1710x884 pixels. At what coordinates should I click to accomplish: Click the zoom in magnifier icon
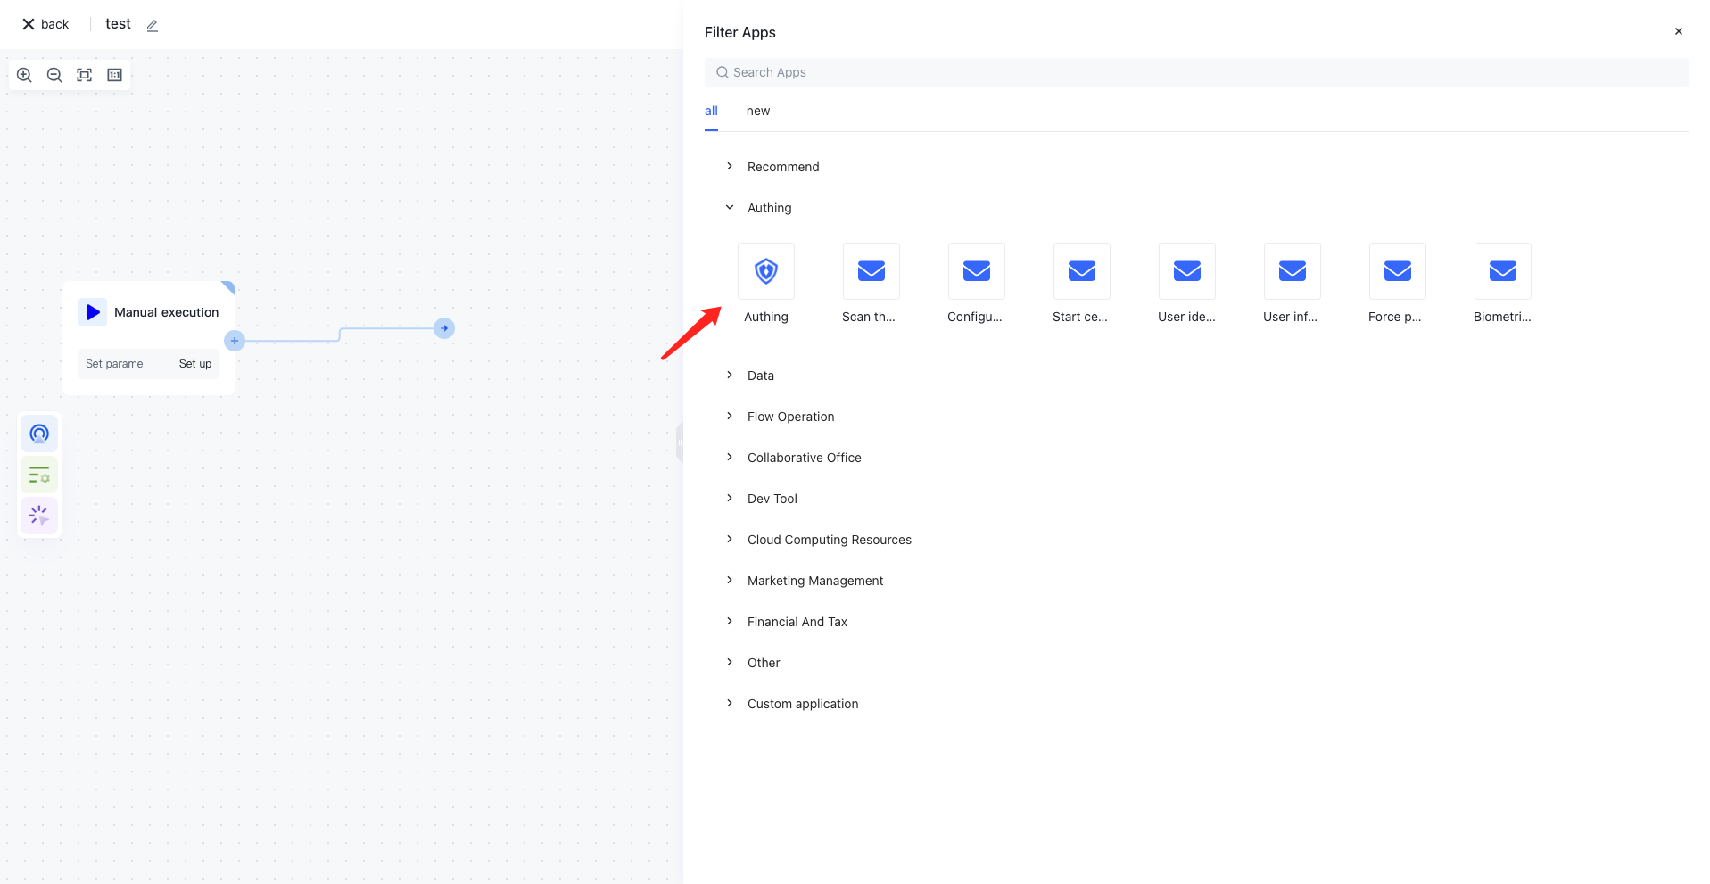click(x=24, y=75)
